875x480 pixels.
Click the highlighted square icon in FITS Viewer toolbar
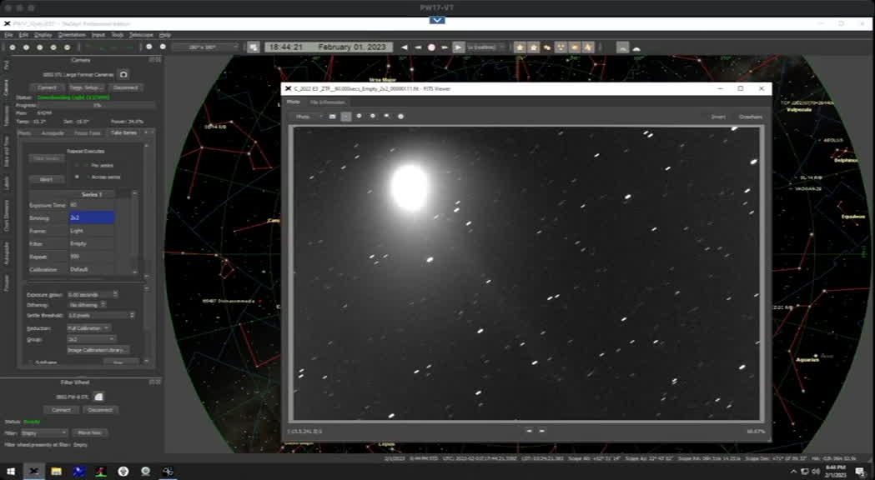(346, 117)
